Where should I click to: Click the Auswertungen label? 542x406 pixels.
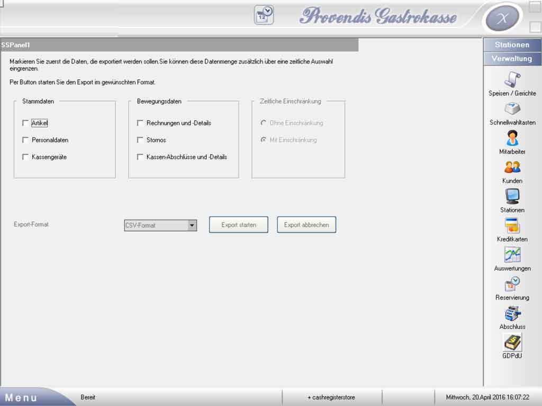pos(512,268)
